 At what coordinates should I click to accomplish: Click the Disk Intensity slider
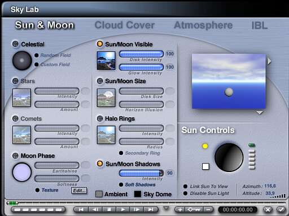[x=141, y=54]
